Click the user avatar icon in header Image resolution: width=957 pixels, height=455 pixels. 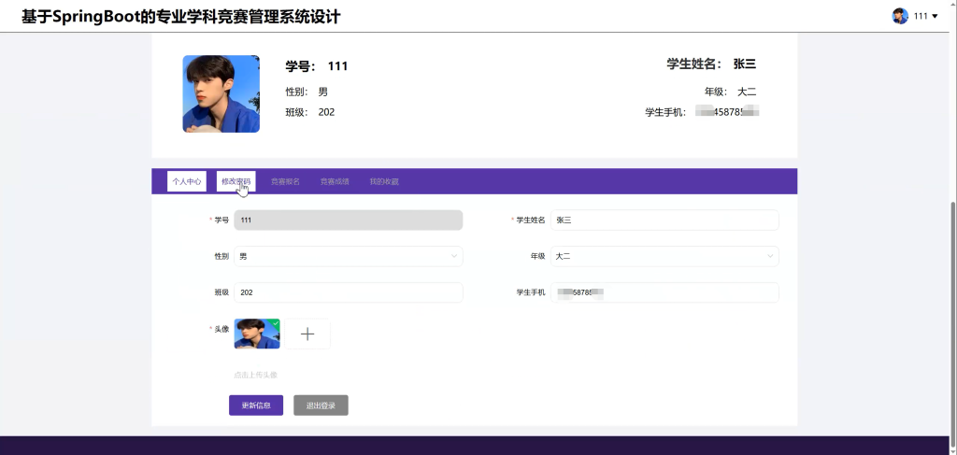(x=900, y=16)
